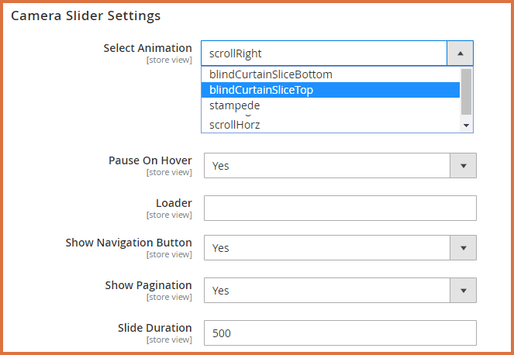Click the Show Pagination arrow icon

(x=463, y=291)
